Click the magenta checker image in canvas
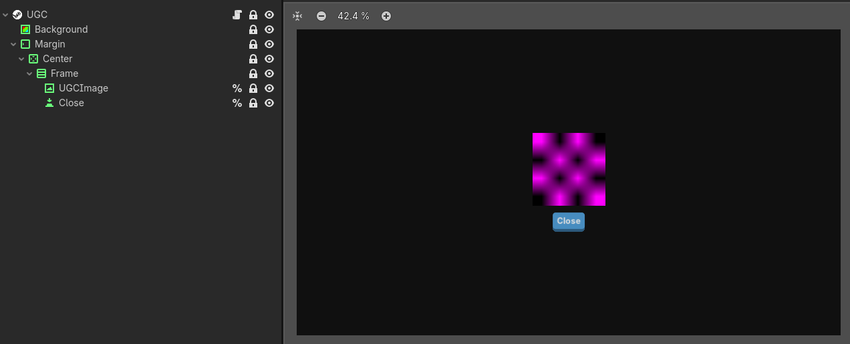 [569, 169]
